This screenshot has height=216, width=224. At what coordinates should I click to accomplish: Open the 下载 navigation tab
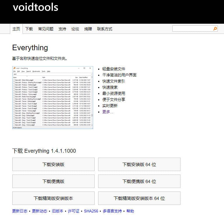coord(29,29)
